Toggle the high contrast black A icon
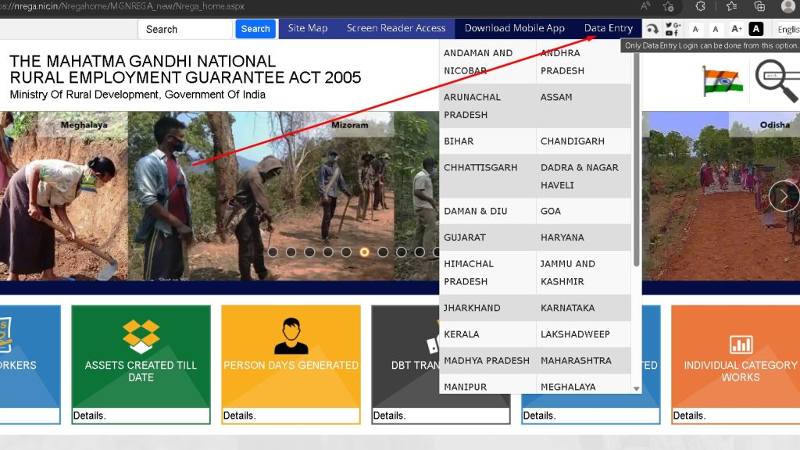 (755, 29)
